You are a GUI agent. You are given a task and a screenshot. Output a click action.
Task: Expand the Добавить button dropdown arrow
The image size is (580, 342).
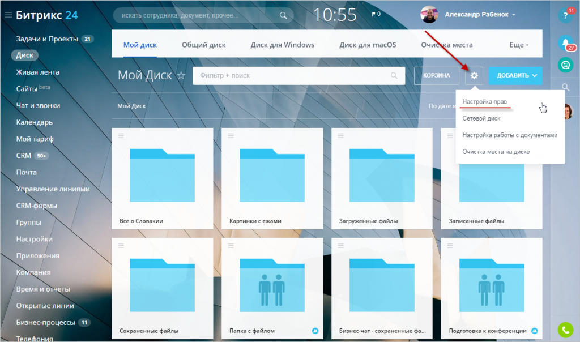(535, 75)
